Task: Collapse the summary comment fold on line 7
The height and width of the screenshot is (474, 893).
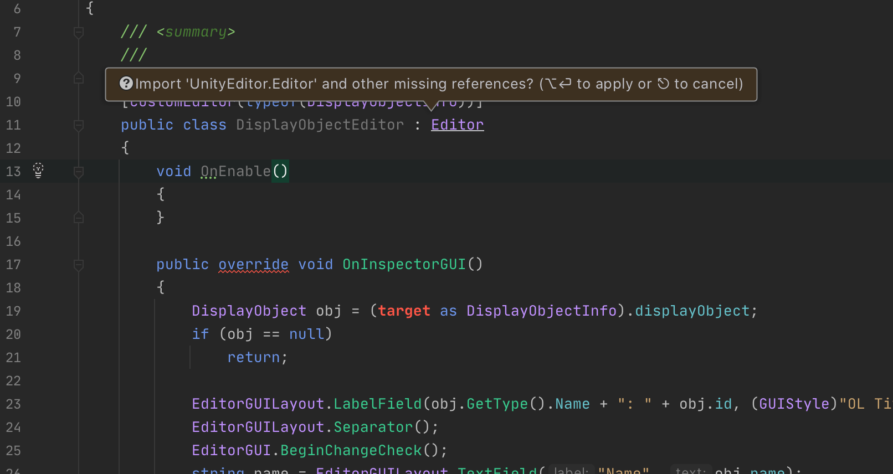Action: coord(79,33)
